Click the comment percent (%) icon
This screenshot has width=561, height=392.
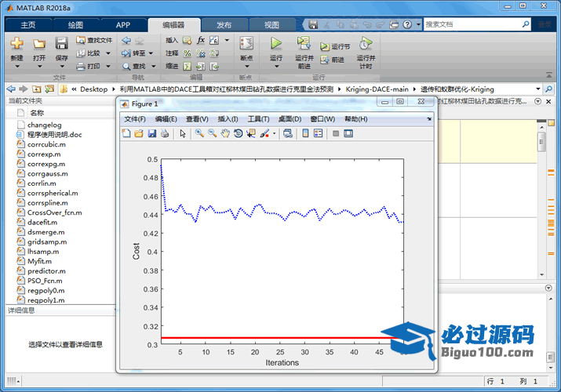point(187,53)
